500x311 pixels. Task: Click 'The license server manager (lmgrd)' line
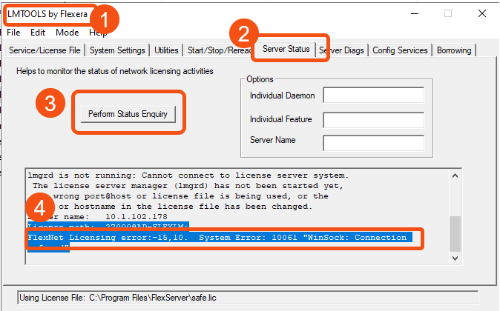188,186
